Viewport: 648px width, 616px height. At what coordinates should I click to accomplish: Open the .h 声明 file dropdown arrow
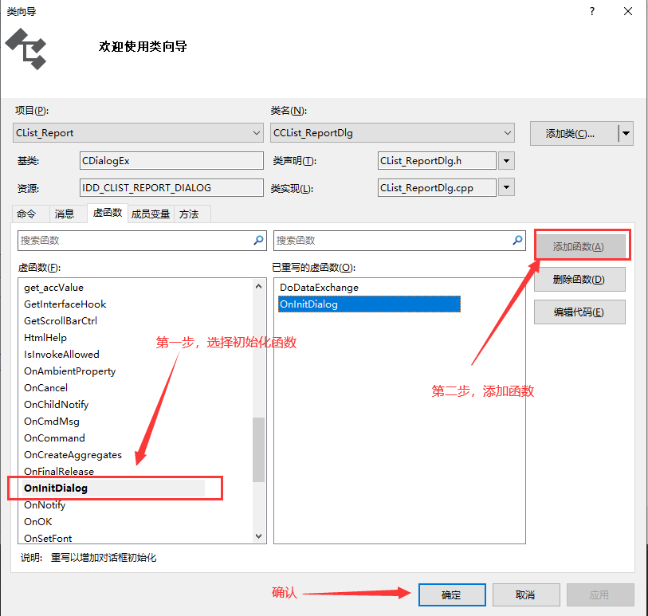pos(505,160)
